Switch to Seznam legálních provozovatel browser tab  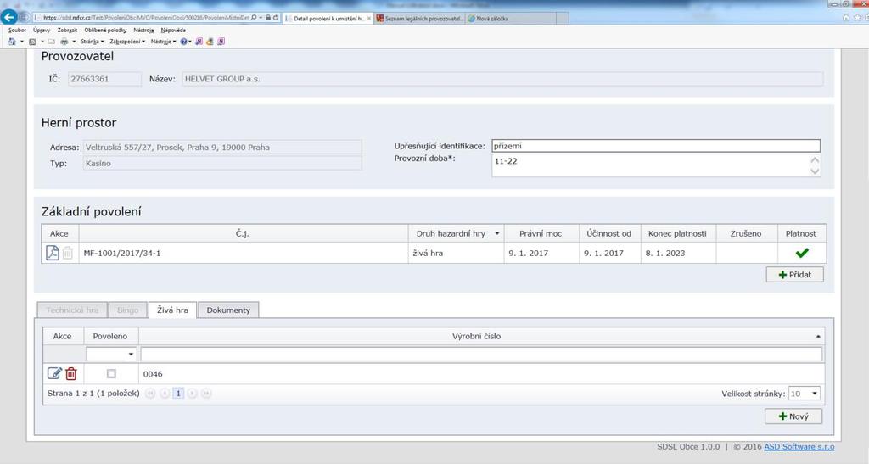(419, 19)
